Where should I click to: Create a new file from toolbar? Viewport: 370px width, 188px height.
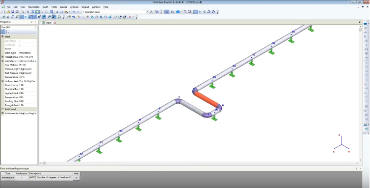click(3, 12)
